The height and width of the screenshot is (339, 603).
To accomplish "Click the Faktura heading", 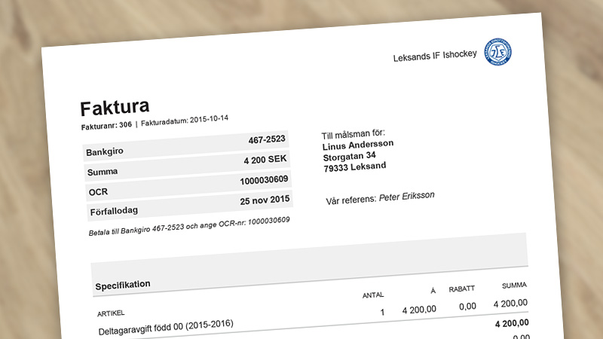I will coord(115,105).
